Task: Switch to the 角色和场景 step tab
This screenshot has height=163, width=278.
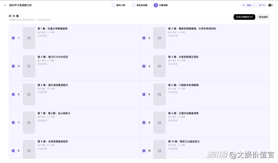Action: [140, 5]
